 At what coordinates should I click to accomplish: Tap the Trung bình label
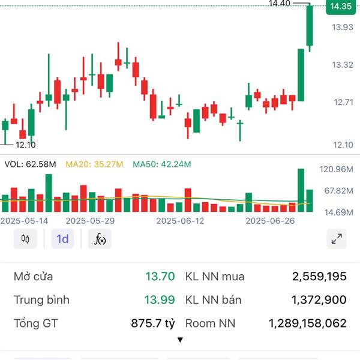[41, 299]
